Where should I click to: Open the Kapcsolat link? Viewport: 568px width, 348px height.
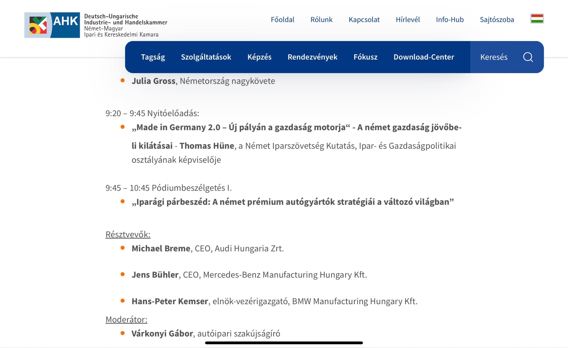(x=364, y=20)
